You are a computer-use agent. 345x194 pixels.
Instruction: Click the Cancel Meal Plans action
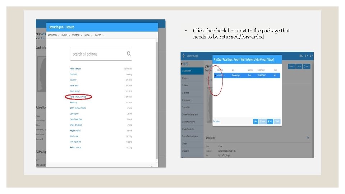click(76, 119)
